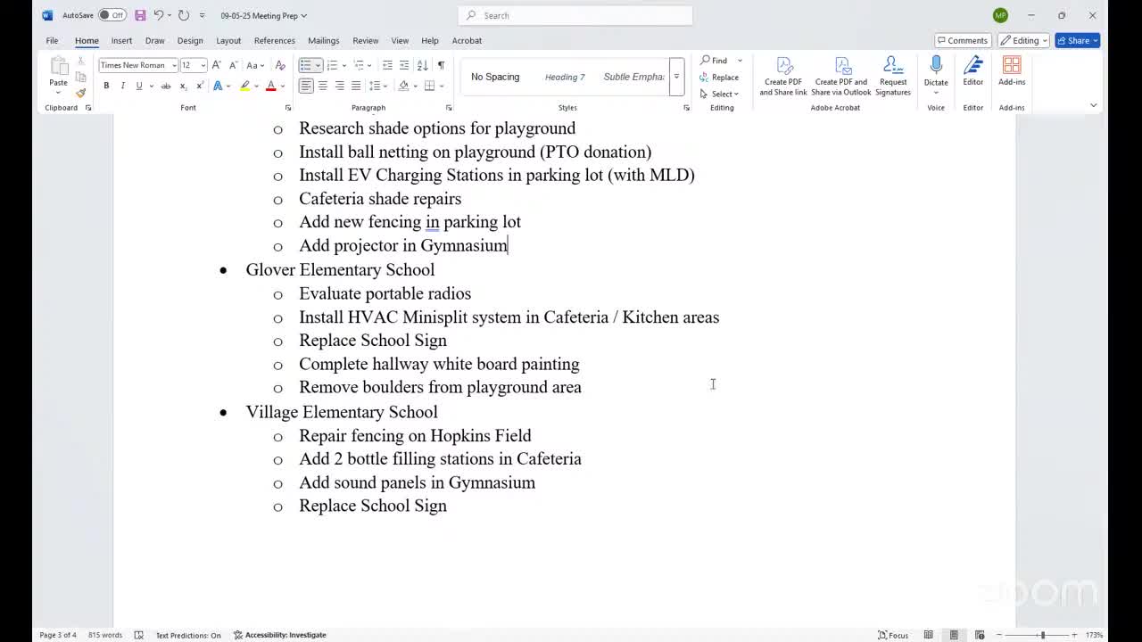Justify the paragraph text
Screen dimensions: 1142x642
[356, 86]
